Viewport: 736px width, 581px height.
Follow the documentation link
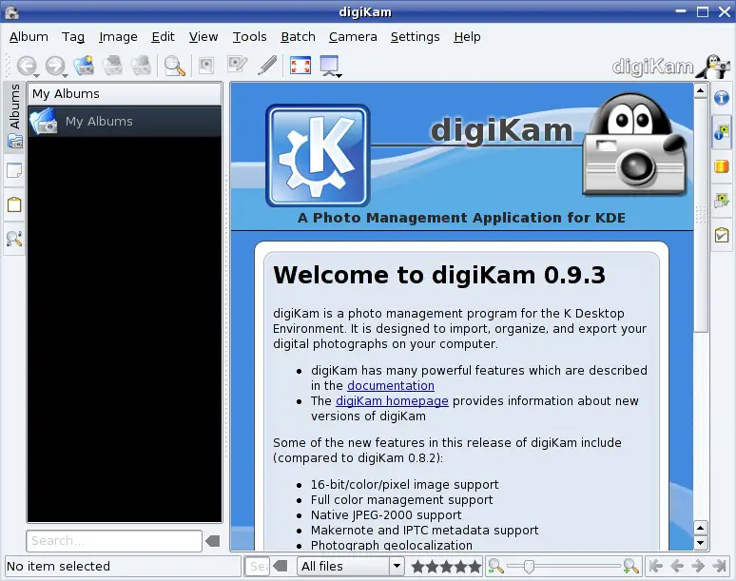391,386
